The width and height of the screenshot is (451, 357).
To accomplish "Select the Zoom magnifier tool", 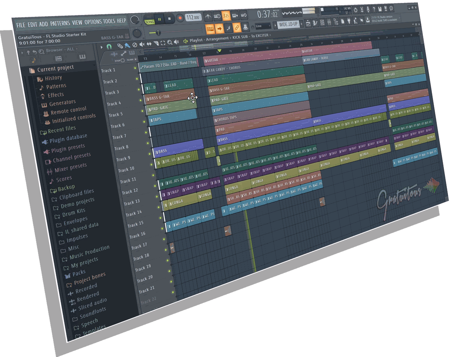I will [170, 42].
